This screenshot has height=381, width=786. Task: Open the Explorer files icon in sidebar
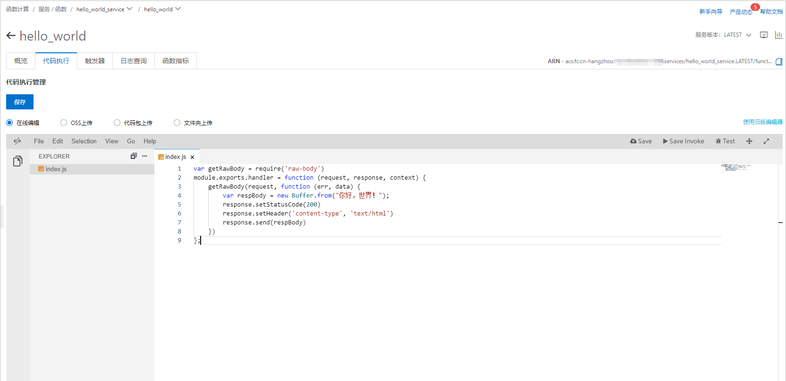point(17,161)
